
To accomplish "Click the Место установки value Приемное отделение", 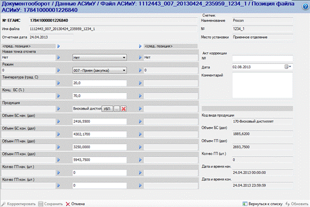I will [250, 37].
